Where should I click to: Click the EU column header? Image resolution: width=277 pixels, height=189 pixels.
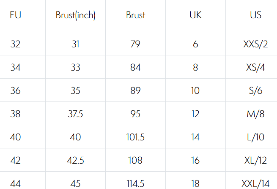click(x=15, y=16)
